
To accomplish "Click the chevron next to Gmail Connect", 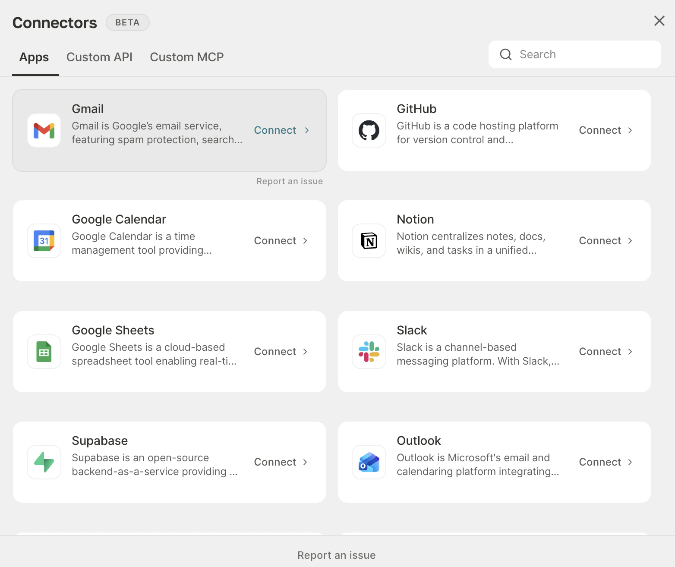I will pos(307,130).
